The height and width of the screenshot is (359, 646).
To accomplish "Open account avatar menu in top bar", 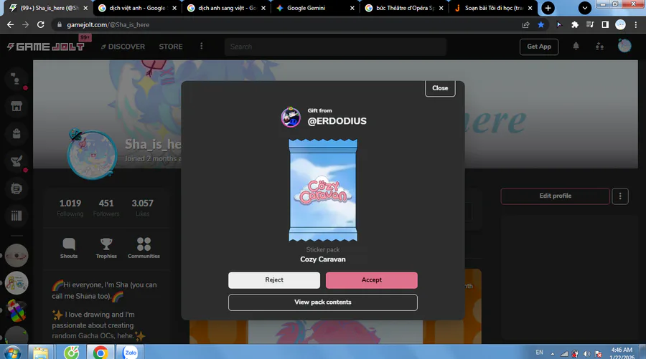I will pos(624,46).
